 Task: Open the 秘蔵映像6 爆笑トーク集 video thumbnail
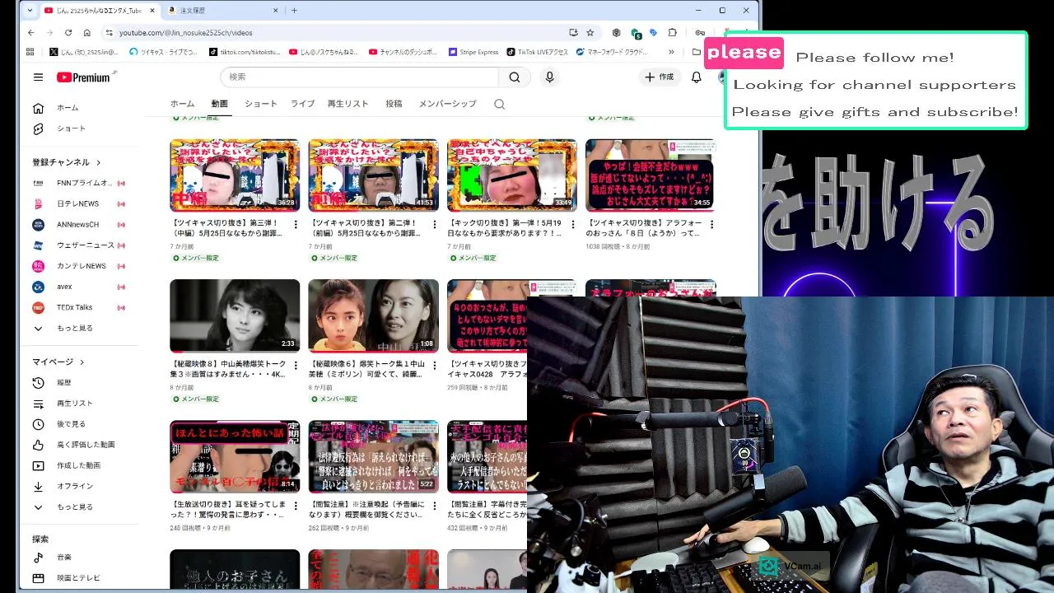373,315
